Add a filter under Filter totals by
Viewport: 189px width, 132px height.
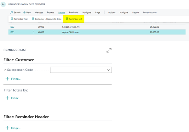point(13,98)
